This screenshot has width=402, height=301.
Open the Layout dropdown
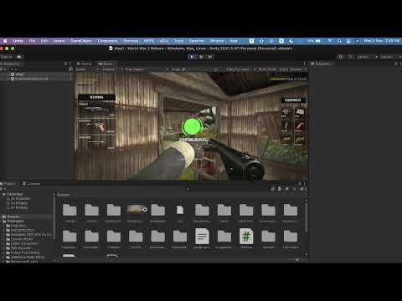coord(391,57)
